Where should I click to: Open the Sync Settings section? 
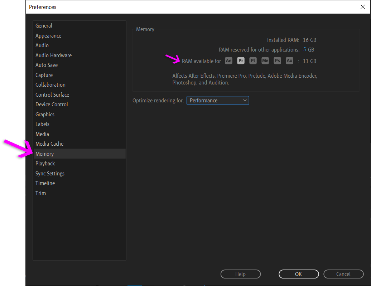click(x=50, y=173)
